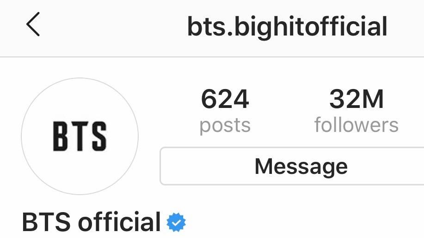Viewport: 424px width, 238px height.
Task: Return to previous screen via back icon
Action: 33,24
